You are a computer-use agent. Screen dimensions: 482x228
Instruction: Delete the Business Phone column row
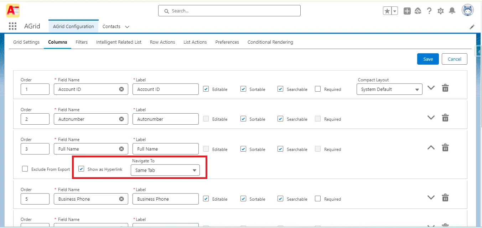pos(445,197)
